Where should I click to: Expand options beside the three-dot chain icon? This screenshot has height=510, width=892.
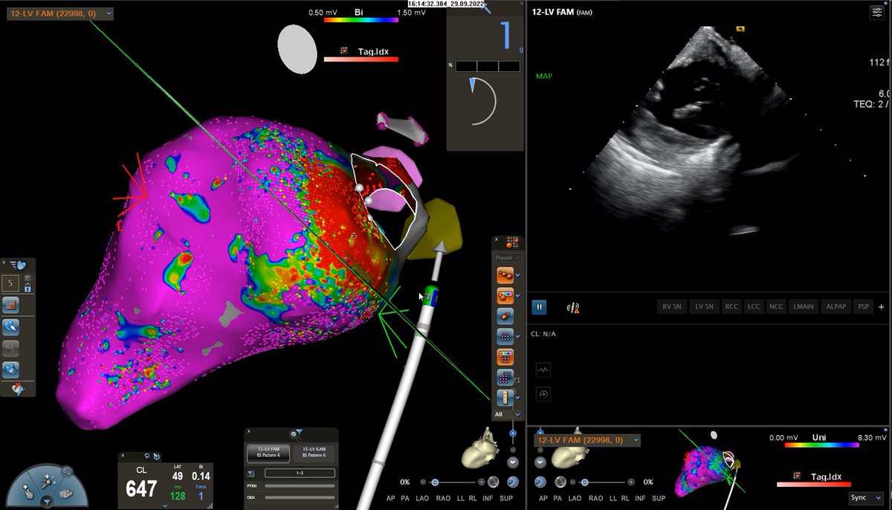518,275
